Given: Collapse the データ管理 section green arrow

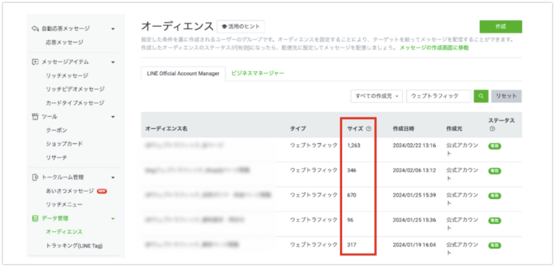Looking at the screenshot, I should (x=113, y=219).
